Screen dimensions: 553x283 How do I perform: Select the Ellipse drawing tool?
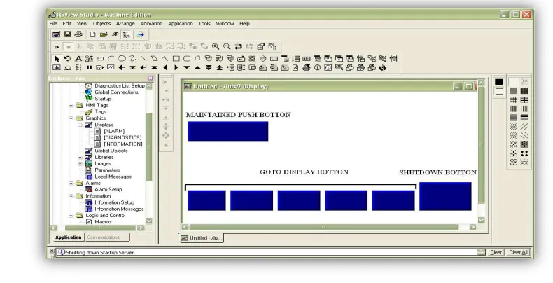click(x=122, y=59)
